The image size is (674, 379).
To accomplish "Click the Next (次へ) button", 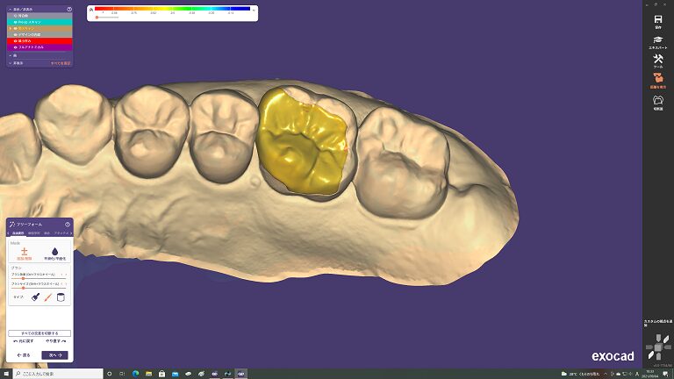I will [54, 355].
